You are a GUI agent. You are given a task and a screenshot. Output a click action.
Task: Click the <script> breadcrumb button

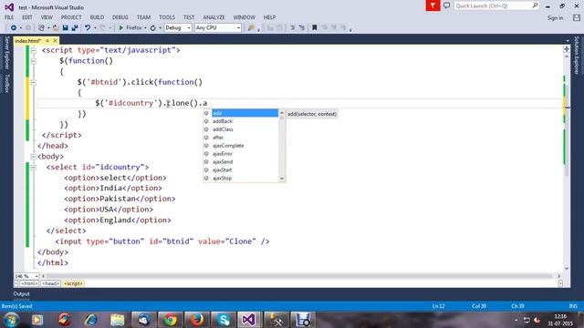tap(73, 283)
